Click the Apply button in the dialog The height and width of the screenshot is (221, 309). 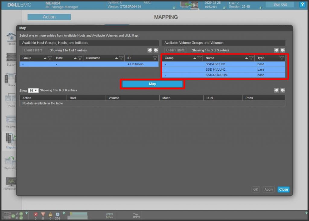pos(268,189)
